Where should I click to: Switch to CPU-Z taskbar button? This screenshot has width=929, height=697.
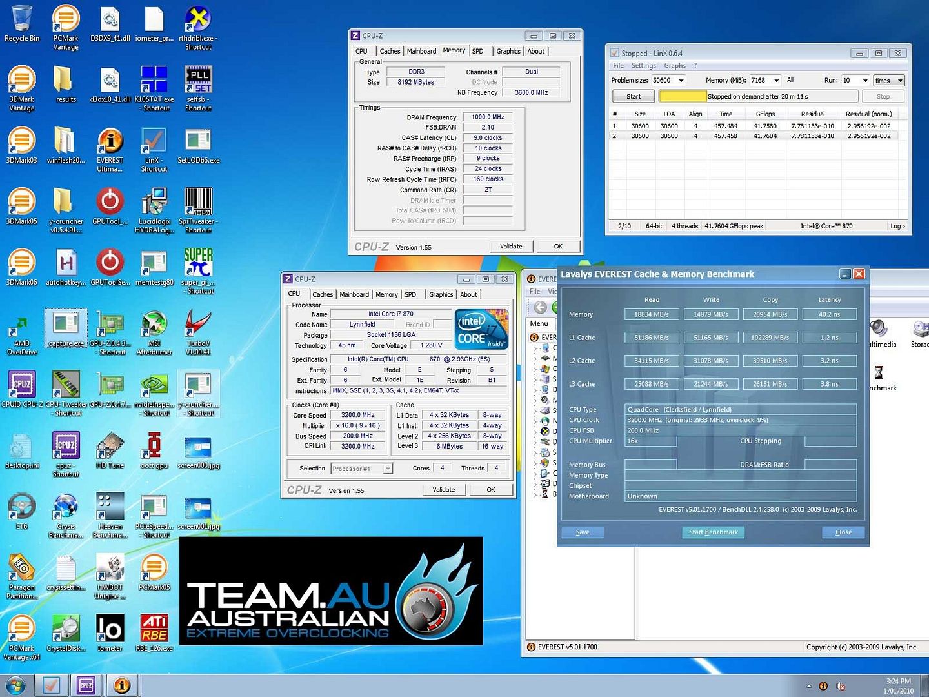[86, 685]
